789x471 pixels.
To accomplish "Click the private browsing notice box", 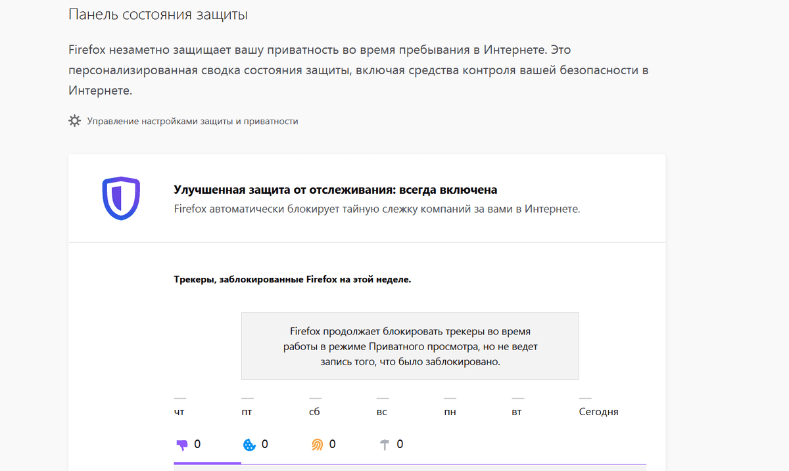I will (x=410, y=346).
